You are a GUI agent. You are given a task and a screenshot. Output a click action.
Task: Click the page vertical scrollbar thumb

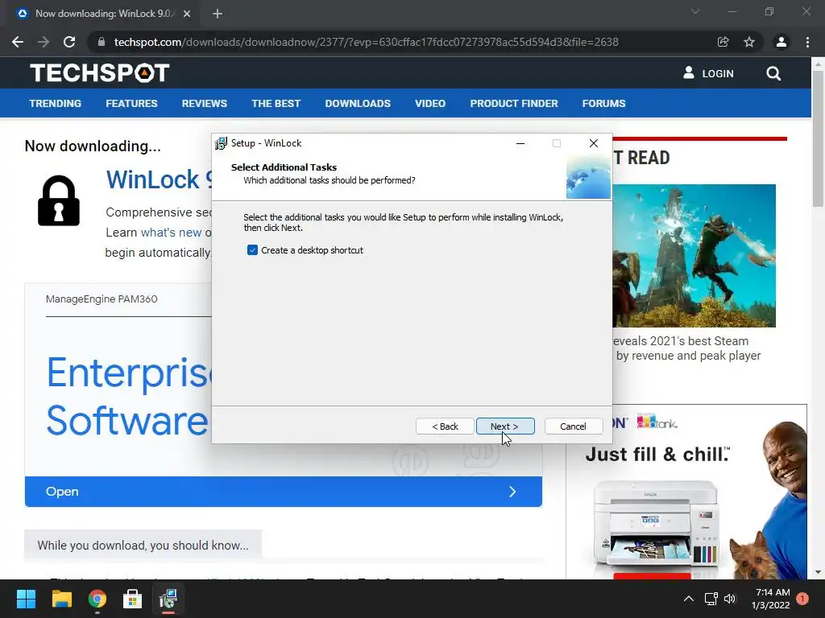(818, 138)
